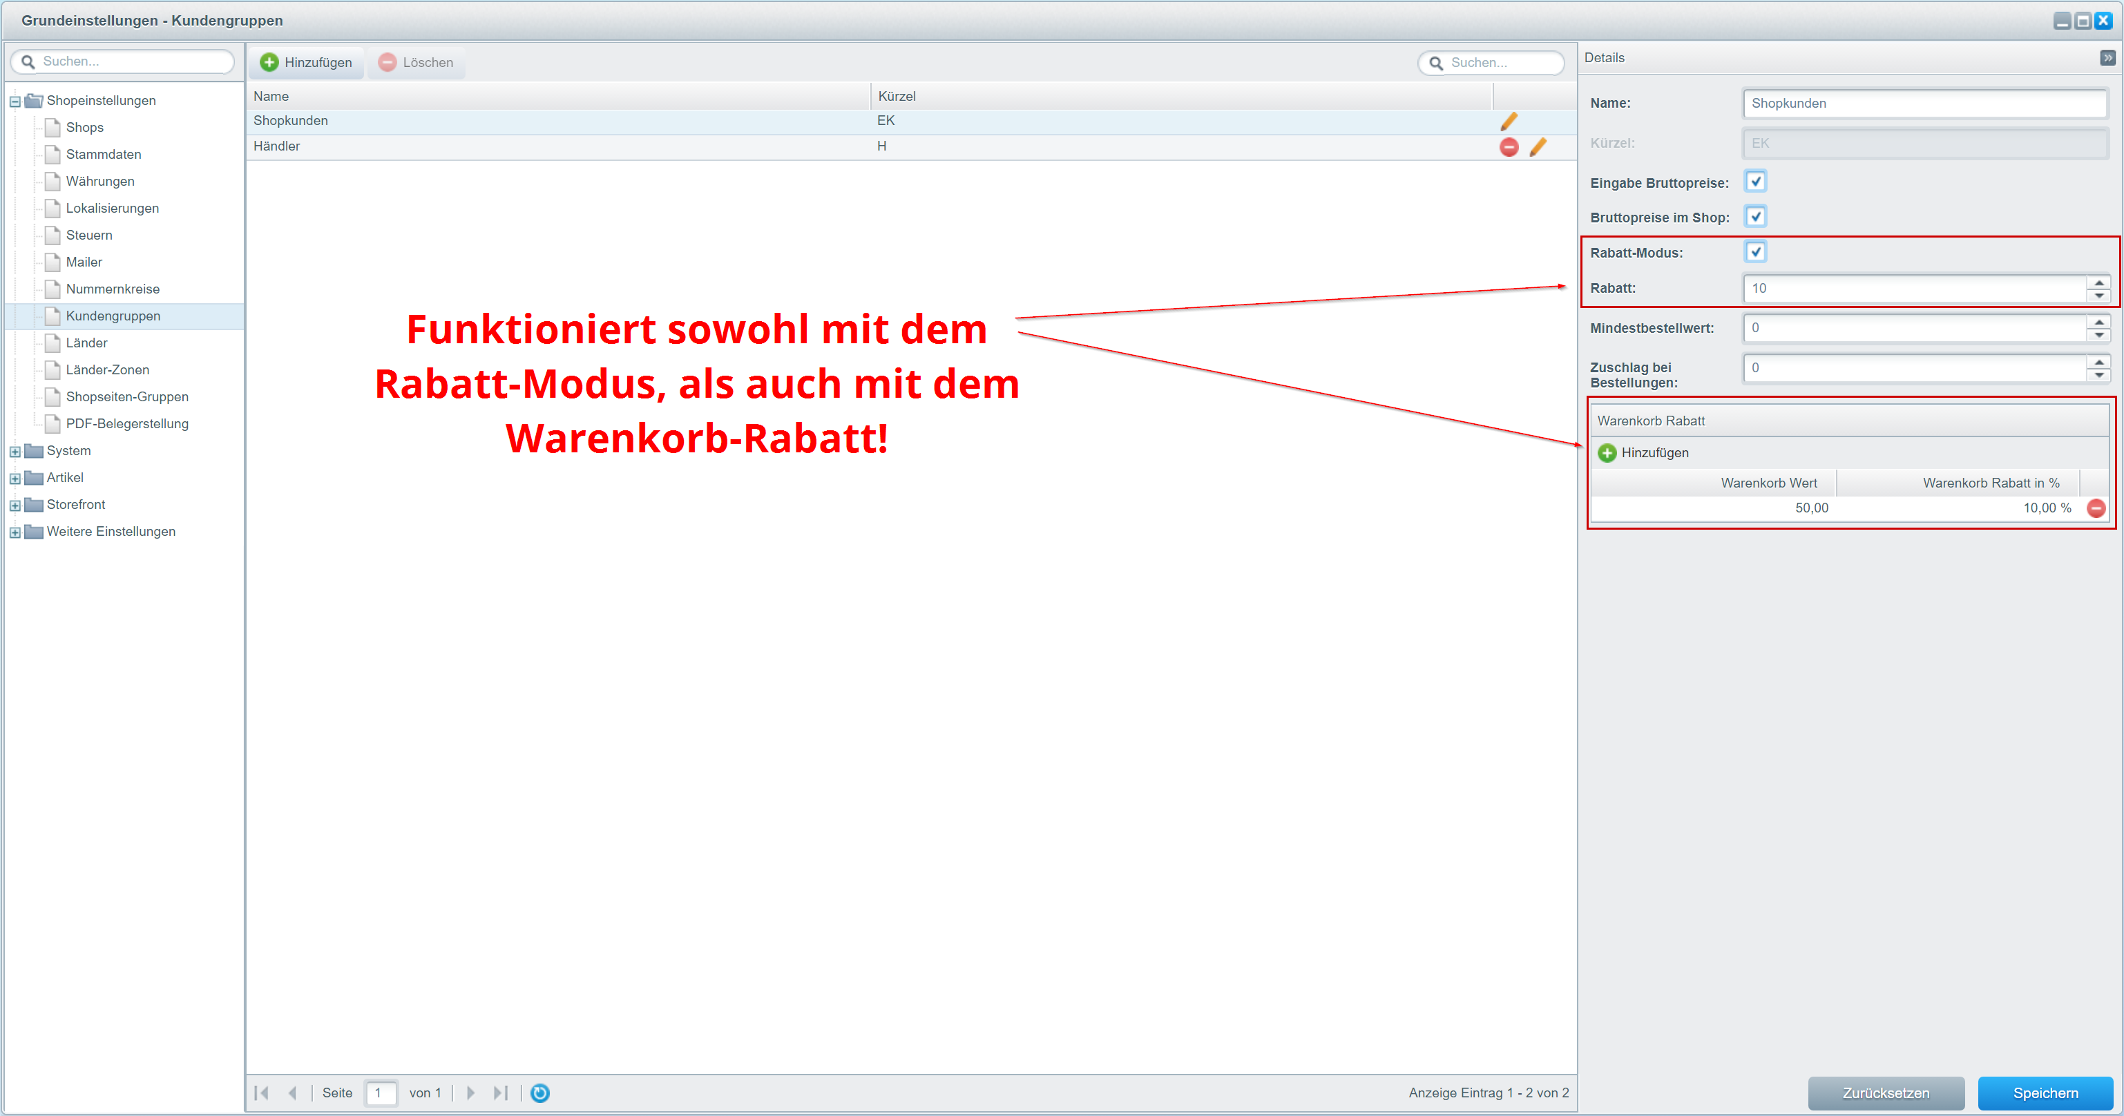Expand the System folder in the tree
Image resolution: width=2124 pixels, height=1116 pixels.
pyautogui.click(x=15, y=452)
